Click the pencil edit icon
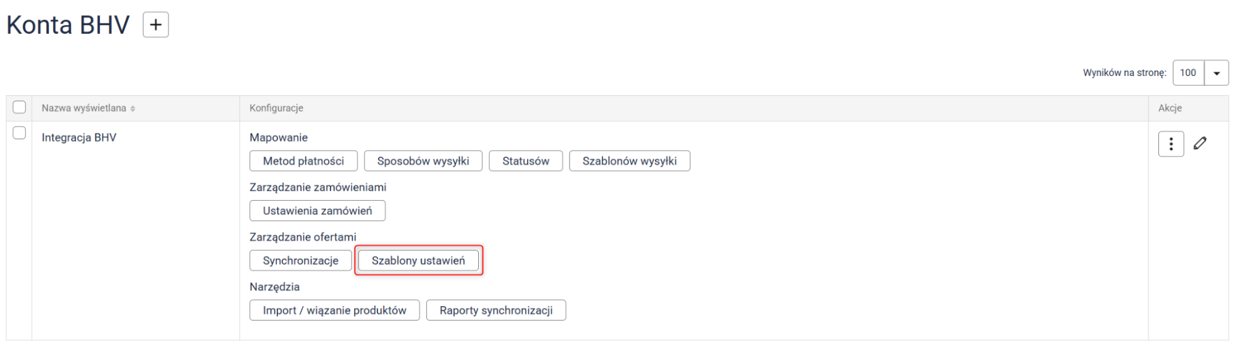1235x347 pixels. click(x=1200, y=143)
